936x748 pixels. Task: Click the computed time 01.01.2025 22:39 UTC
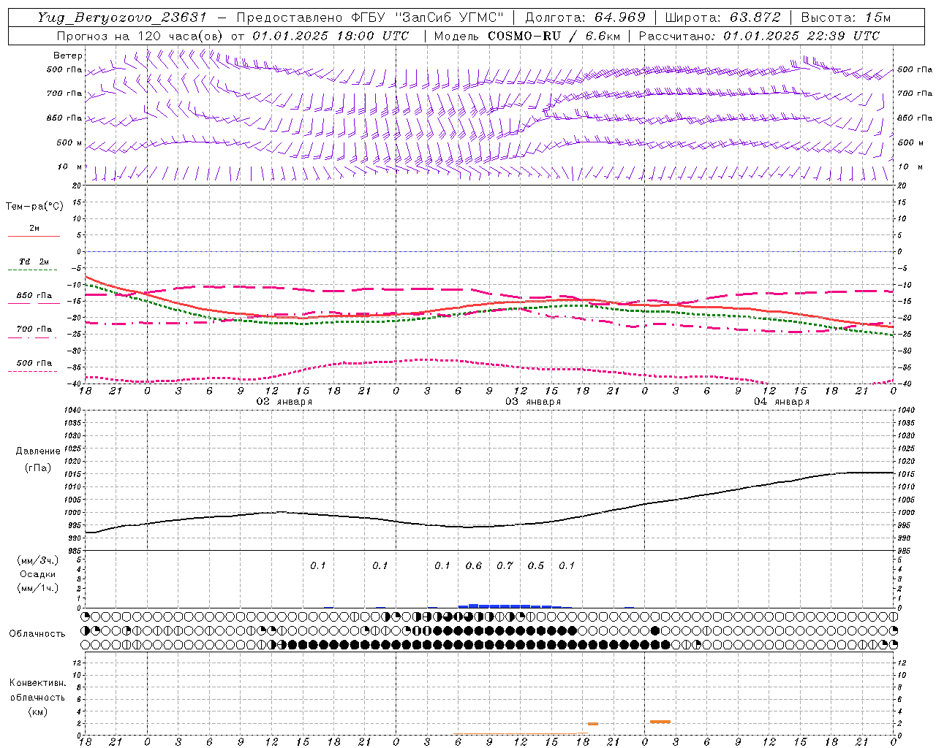801,35
